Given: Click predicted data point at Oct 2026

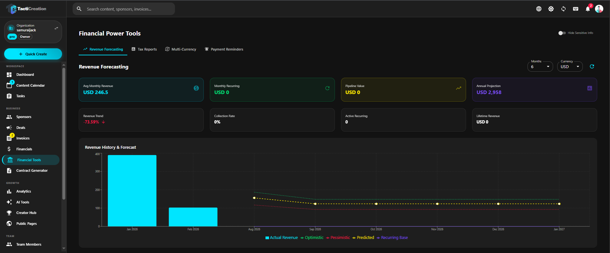Looking at the screenshot, I should point(376,204).
